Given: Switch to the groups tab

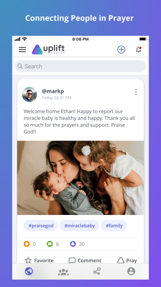Looking at the screenshot, I should [x=63, y=272].
